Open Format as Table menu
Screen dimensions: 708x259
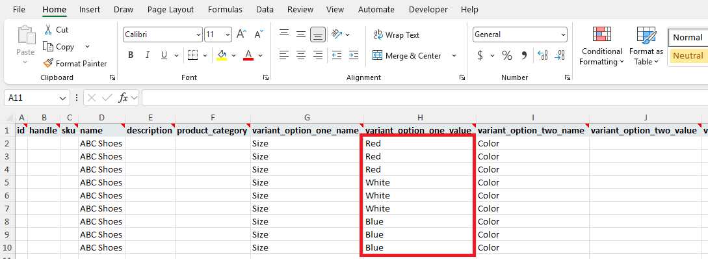[x=646, y=46]
